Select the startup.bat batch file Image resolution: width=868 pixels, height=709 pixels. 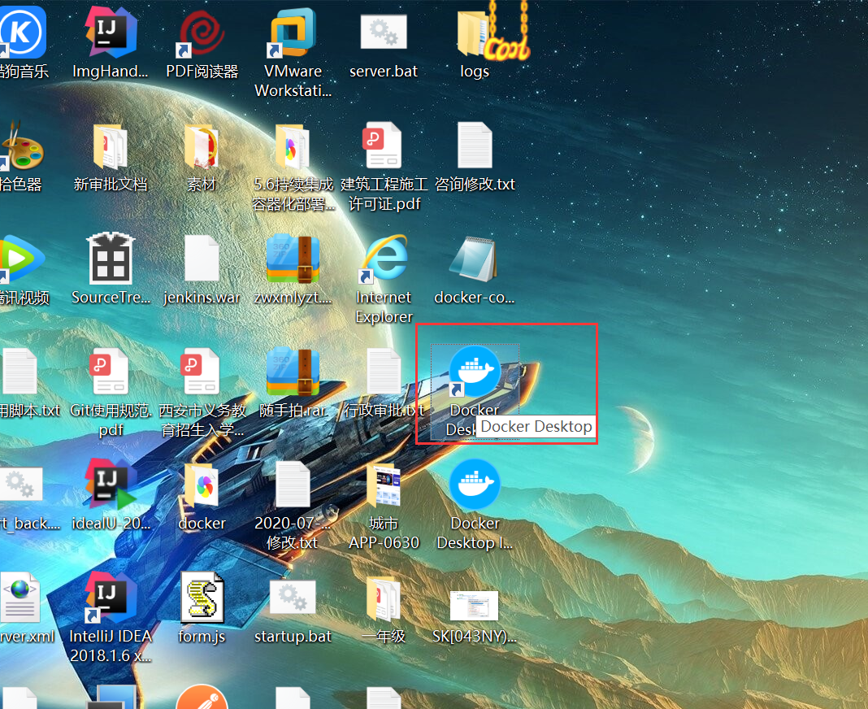pos(293,598)
